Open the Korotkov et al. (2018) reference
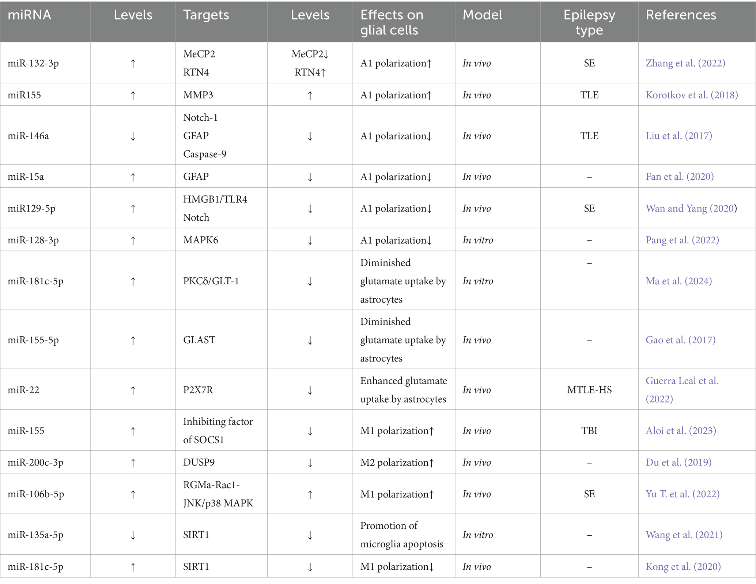Viewport: 756px width, 584px height. [692, 95]
